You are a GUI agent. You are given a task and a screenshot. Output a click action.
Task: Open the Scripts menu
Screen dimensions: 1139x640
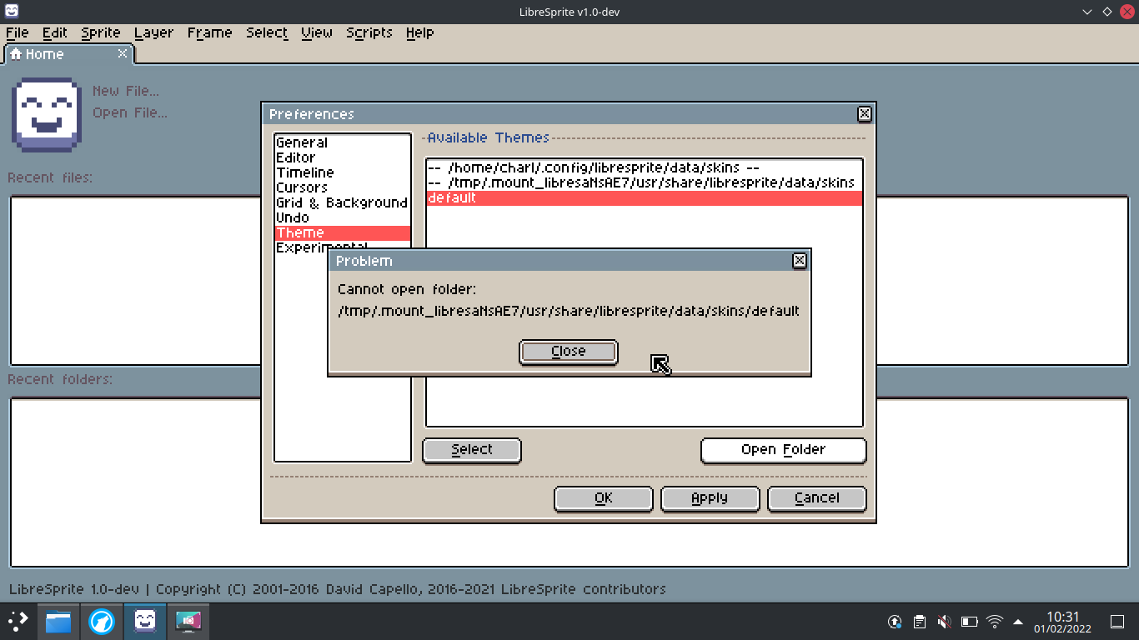[369, 32]
